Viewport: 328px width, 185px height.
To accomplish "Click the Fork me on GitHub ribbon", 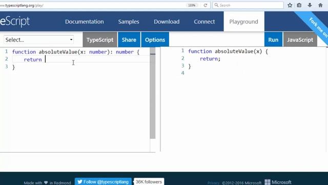I will 317,25.
